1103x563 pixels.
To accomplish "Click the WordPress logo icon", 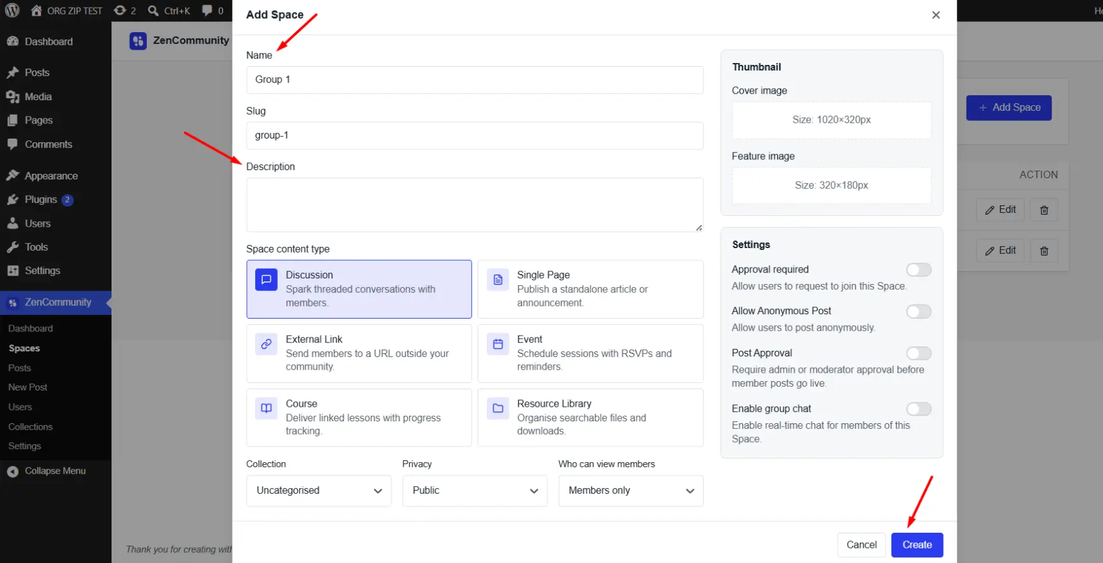I will pyautogui.click(x=12, y=11).
